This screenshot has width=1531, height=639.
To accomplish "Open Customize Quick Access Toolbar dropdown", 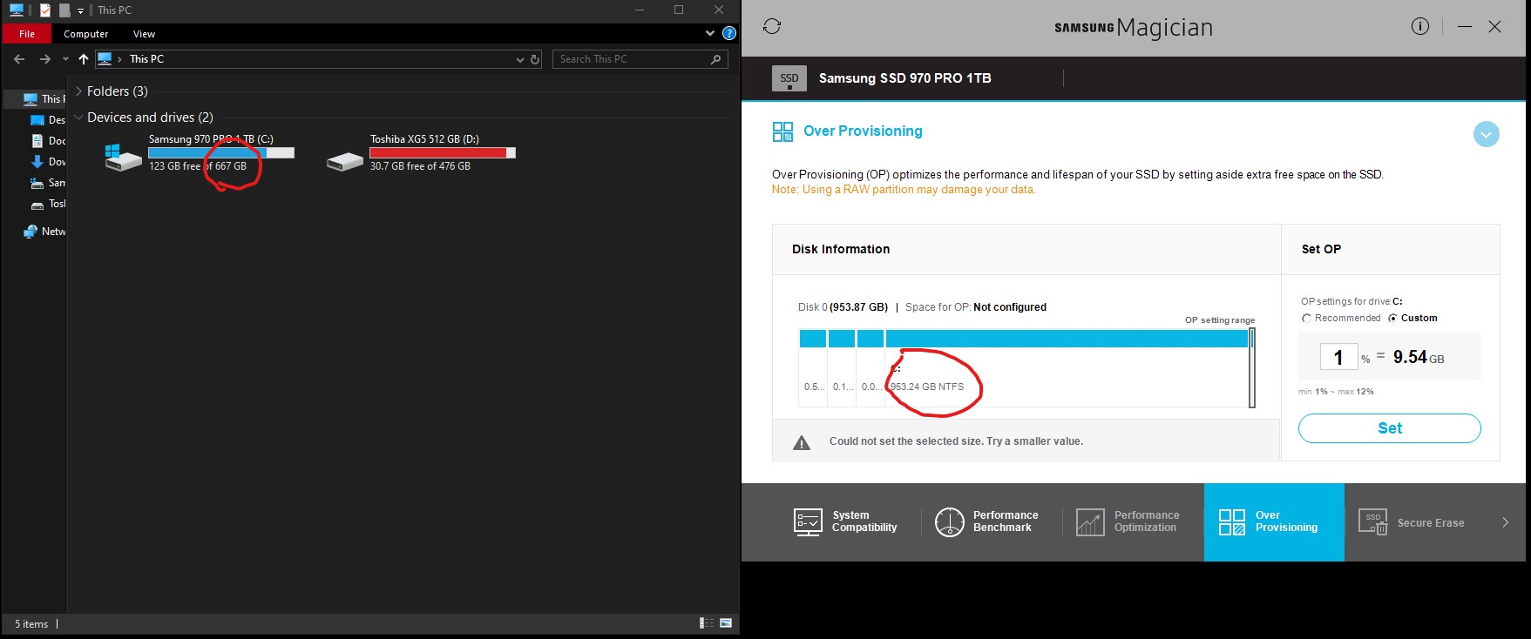I will coord(80,11).
